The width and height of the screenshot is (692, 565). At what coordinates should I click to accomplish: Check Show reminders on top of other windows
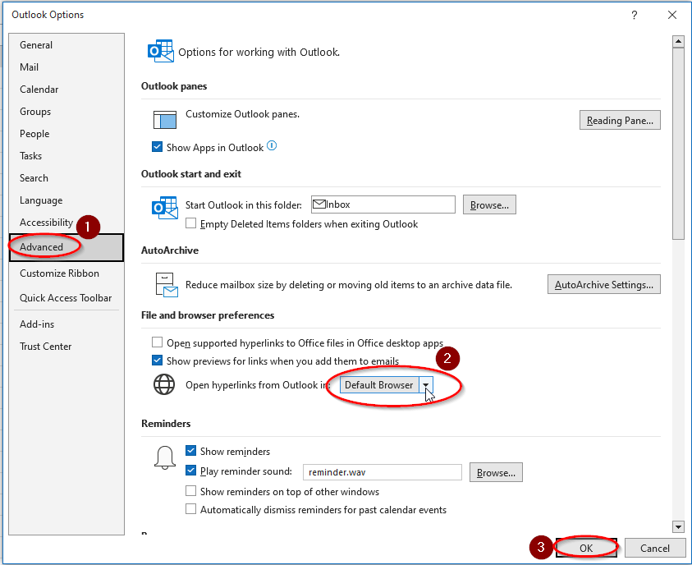coord(190,491)
